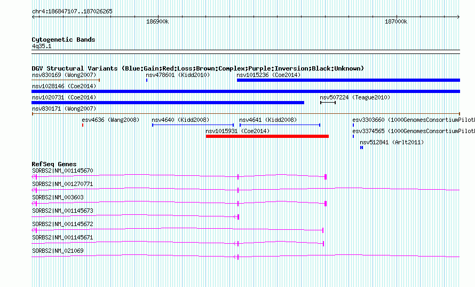Select the DGV Structural Variants track title
This screenshot has height=287, width=475.
pyautogui.click(x=198, y=68)
